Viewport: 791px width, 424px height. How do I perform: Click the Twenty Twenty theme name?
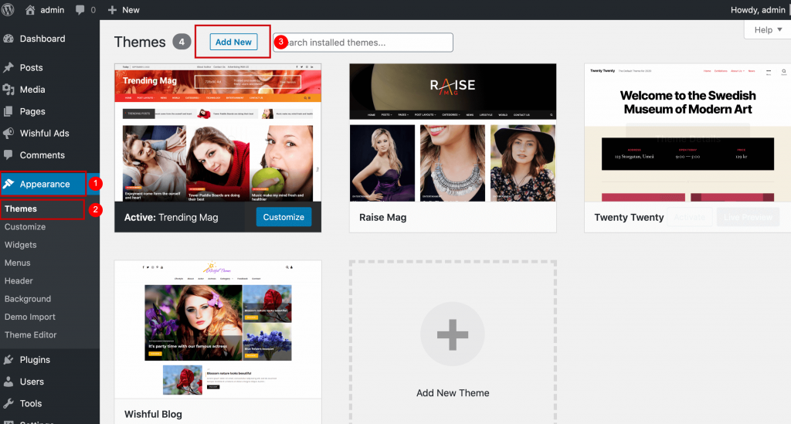[629, 217]
